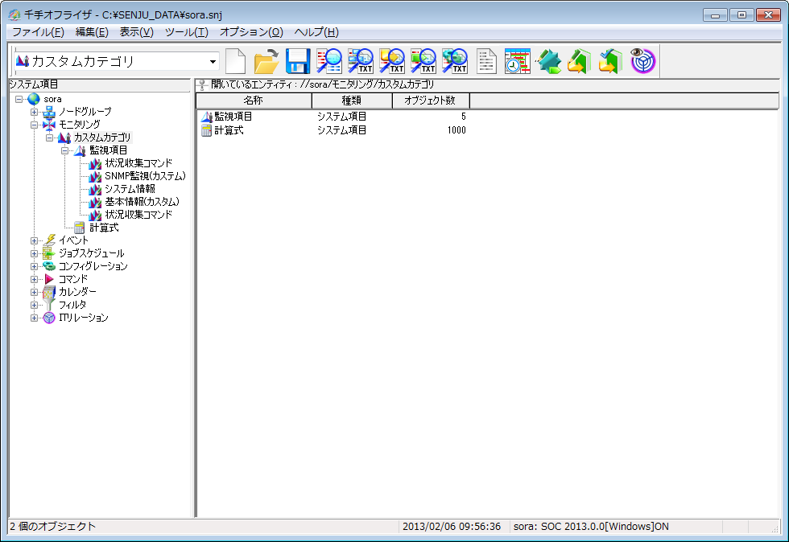Image resolution: width=789 pixels, height=542 pixels.
Task: Click the status bar timestamp 2013/02/06 09:56:36
Action: pyautogui.click(x=452, y=527)
